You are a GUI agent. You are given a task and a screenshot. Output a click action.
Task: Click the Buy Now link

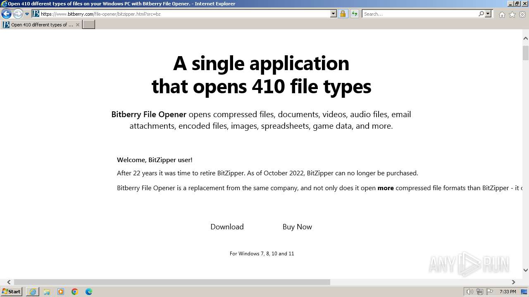click(297, 226)
